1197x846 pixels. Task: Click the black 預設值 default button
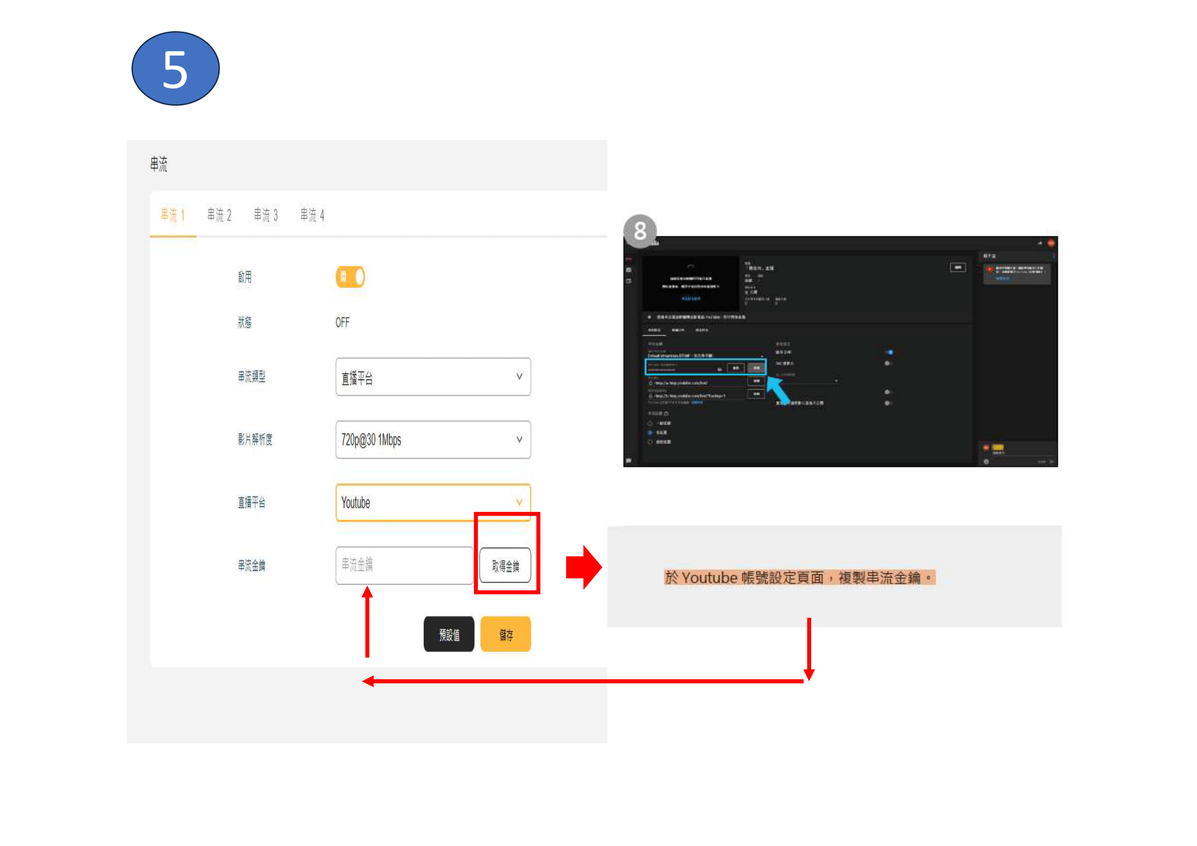click(x=449, y=634)
